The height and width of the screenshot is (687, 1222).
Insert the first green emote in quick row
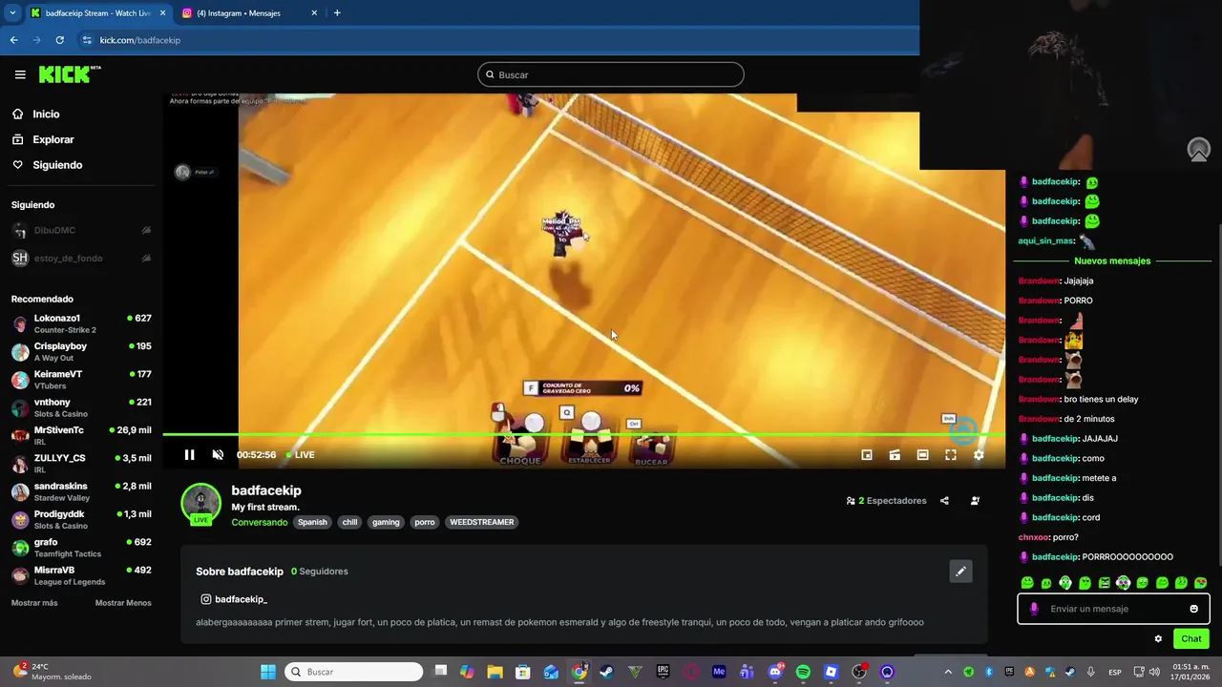coord(1027,583)
